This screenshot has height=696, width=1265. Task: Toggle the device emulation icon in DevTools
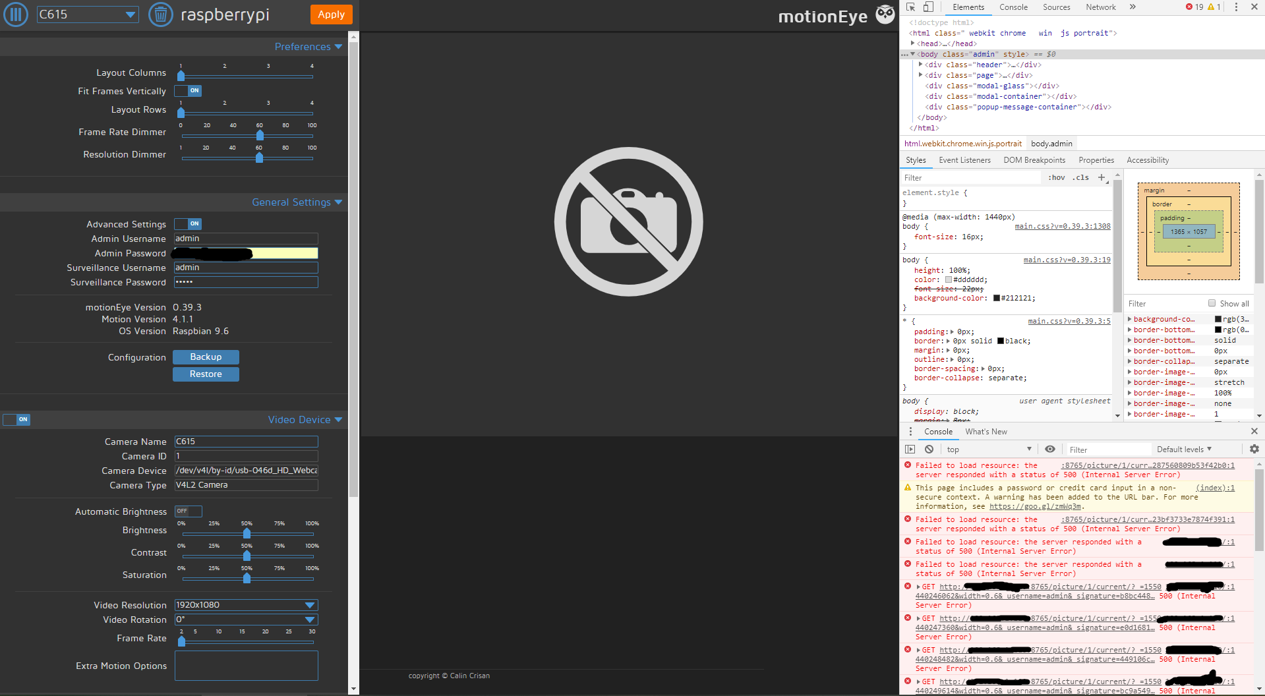[928, 7]
